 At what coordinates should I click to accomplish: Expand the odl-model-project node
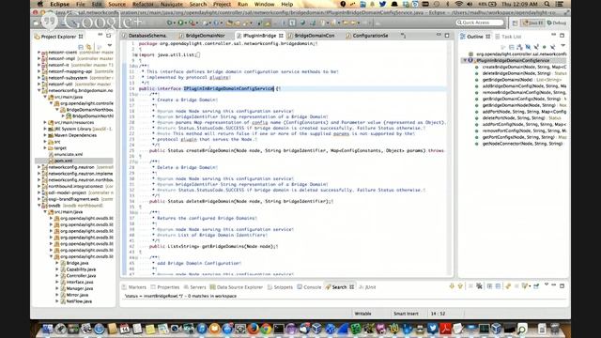tap(39, 192)
